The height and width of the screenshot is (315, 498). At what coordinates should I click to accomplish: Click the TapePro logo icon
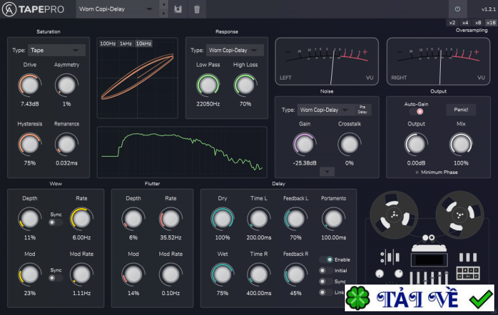pos(9,9)
